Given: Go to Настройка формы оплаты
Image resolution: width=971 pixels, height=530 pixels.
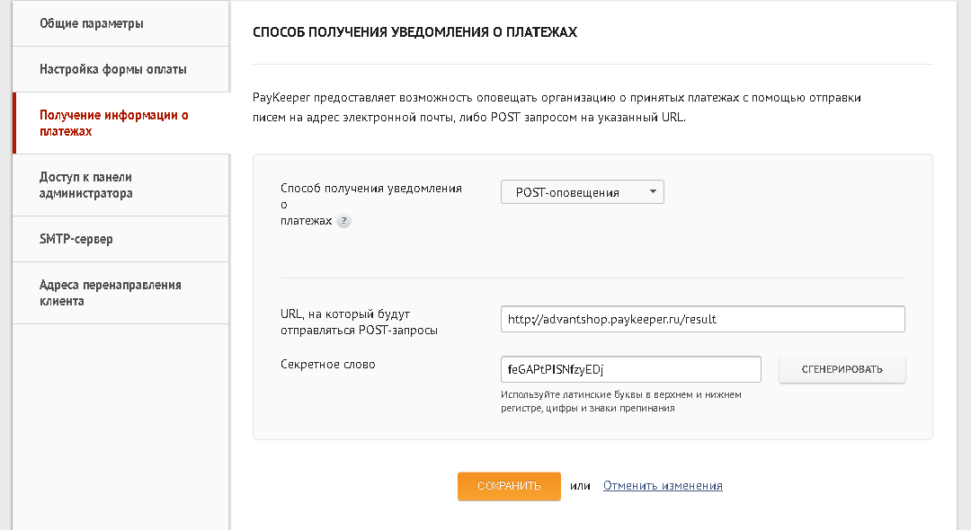Looking at the screenshot, I should 113,69.
